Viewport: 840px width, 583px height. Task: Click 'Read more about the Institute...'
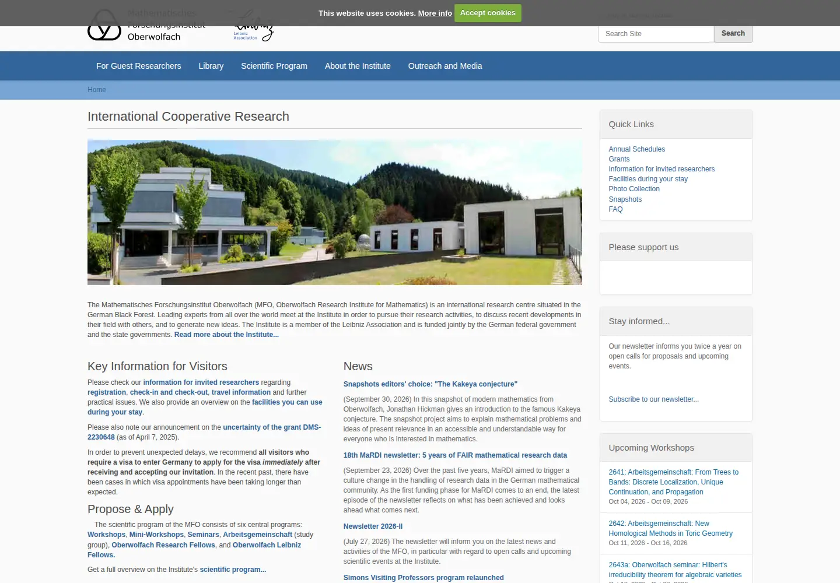226,335
